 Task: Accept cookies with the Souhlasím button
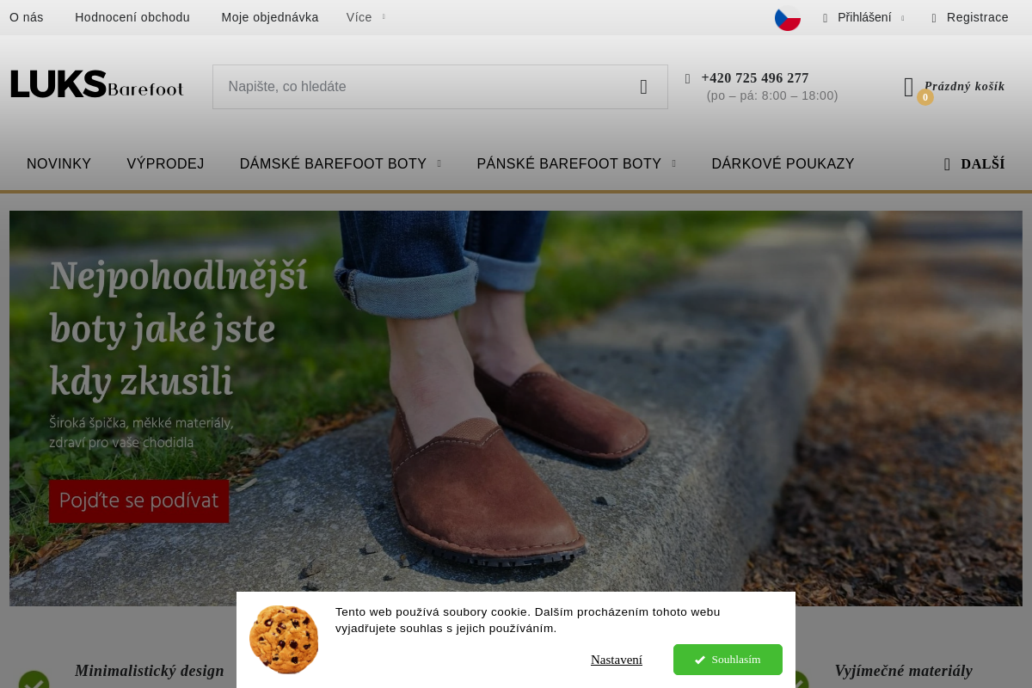pyautogui.click(x=728, y=660)
